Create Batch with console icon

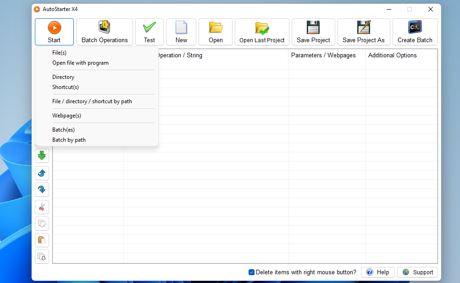point(415,32)
